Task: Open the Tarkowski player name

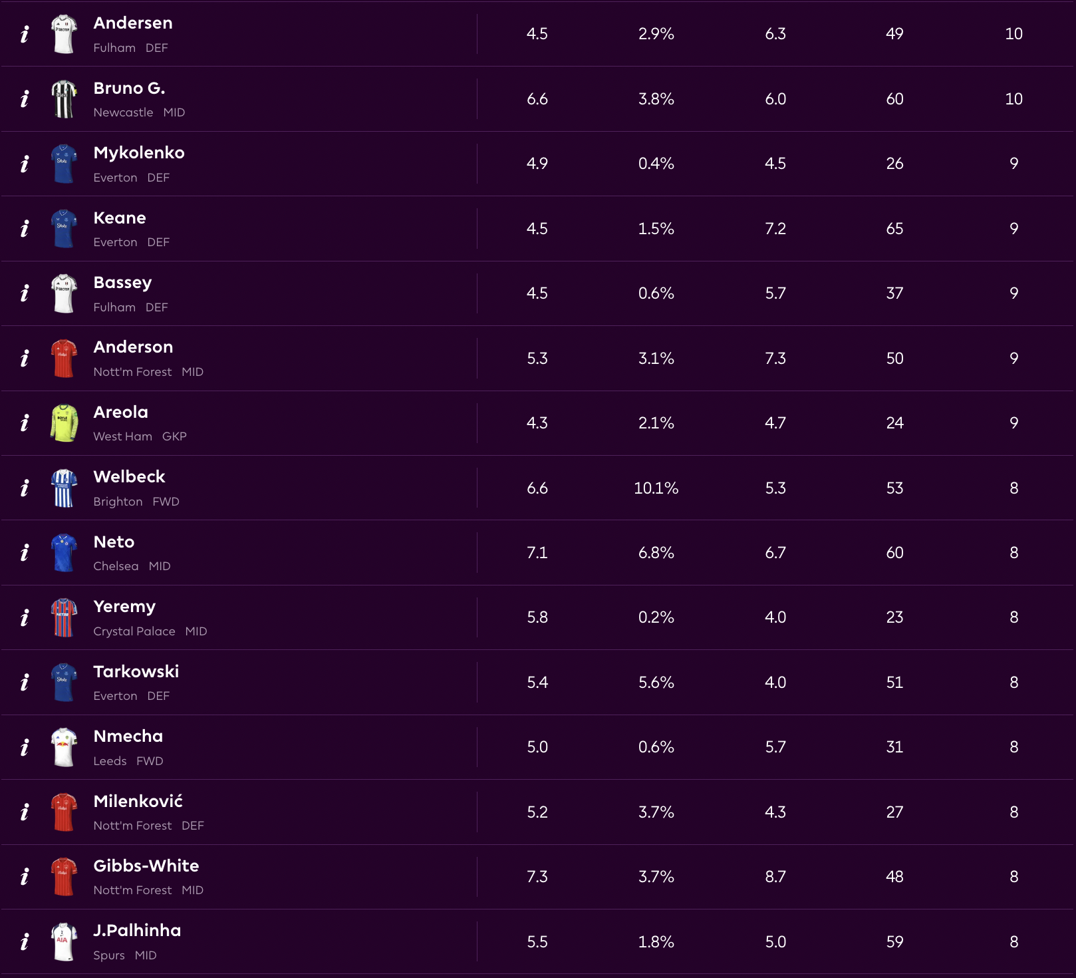Action: (136, 671)
